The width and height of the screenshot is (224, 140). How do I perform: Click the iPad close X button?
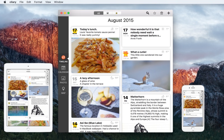click(x=48, y=72)
